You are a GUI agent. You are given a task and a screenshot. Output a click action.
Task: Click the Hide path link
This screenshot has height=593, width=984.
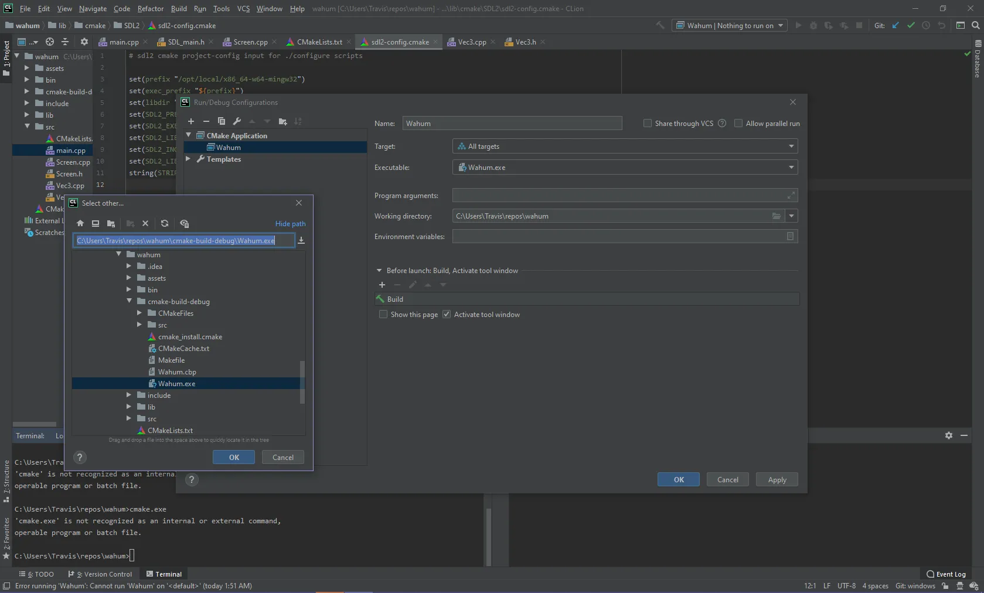pyautogui.click(x=290, y=224)
